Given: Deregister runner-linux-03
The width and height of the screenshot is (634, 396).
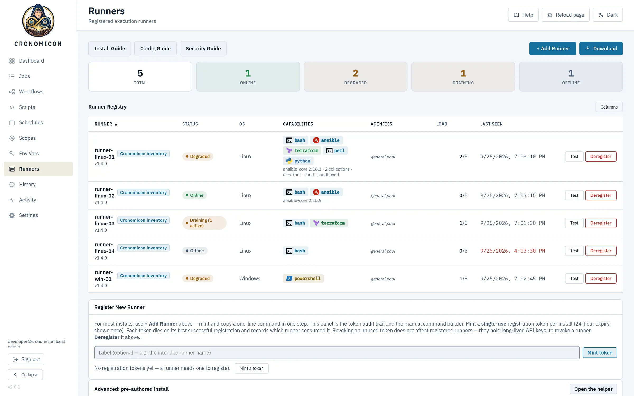Looking at the screenshot, I should [x=601, y=223].
